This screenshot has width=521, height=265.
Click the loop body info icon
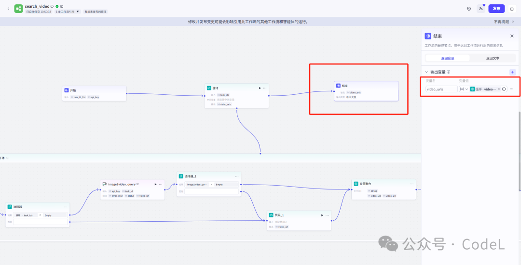(x=7, y=158)
